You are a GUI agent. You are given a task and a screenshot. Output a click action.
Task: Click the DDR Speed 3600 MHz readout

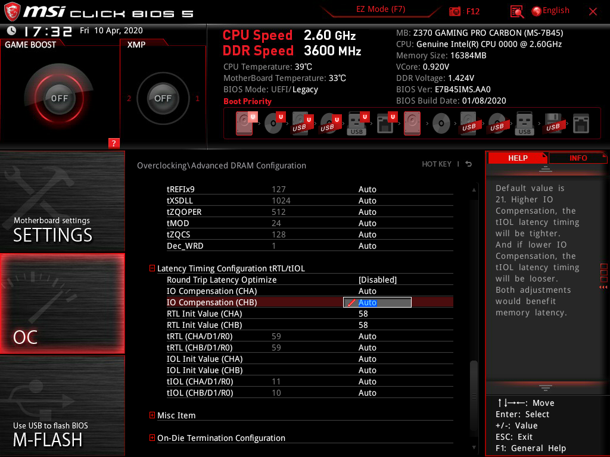[292, 51]
